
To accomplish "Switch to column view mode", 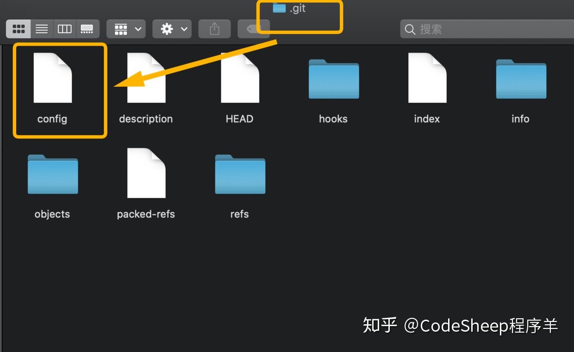I will (64, 29).
